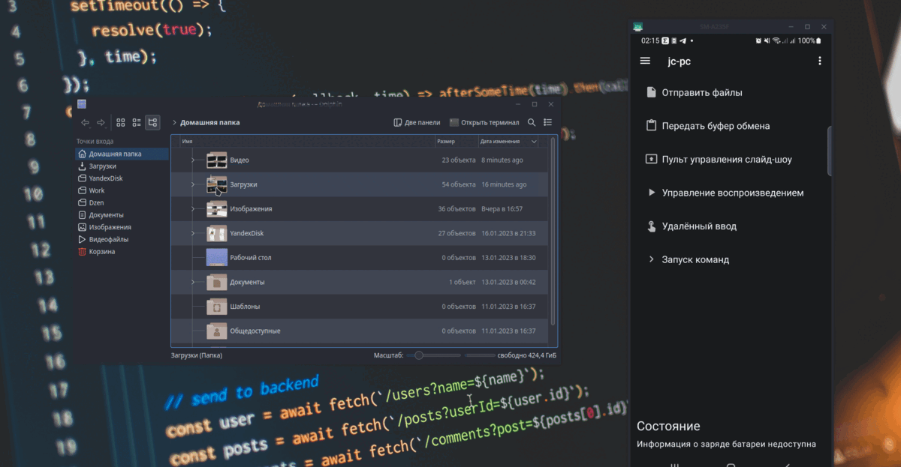Select Рабочий стол folder icon
The width and height of the screenshot is (901, 467).
coord(216,257)
